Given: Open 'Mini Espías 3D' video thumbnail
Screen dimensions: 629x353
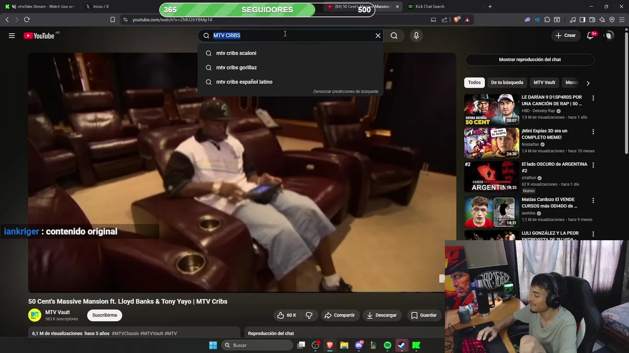Looking at the screenshot, I should [491, 143].
